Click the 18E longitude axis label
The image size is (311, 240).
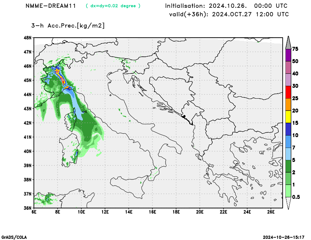tap(176, 212)
